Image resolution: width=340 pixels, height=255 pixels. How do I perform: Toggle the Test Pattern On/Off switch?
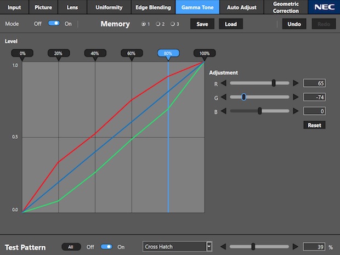point(106,247)
